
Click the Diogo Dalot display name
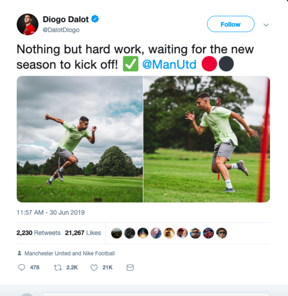[x=66, y=19]
